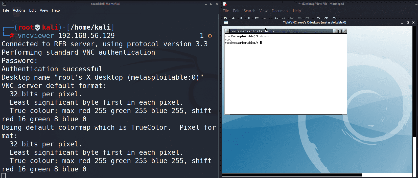Click the 'whoami' command in the remote xterm
The height and width of the screenshot is (178, 418).
pyautogui.click(x=264, y=36)
